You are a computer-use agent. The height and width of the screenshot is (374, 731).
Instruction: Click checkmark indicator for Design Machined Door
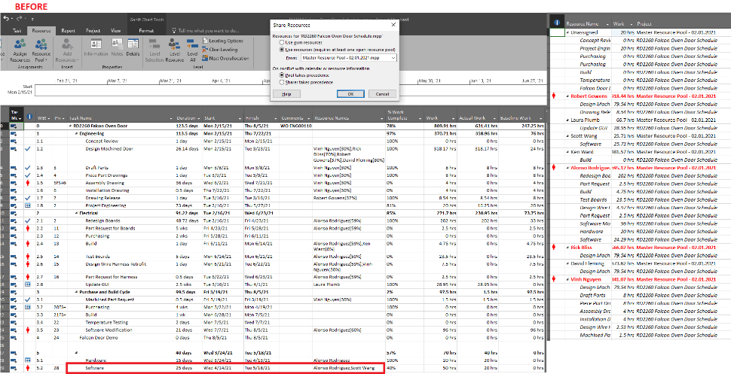coord(29,148)
